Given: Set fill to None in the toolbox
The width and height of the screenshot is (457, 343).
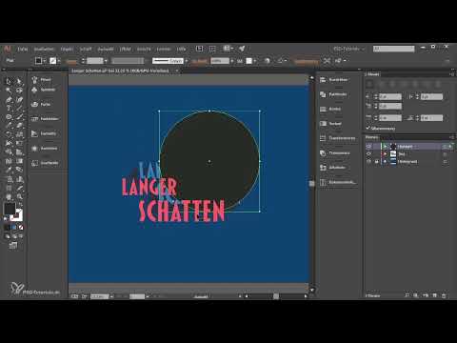Looking at the screenshot, I should [x=21, y=228].
